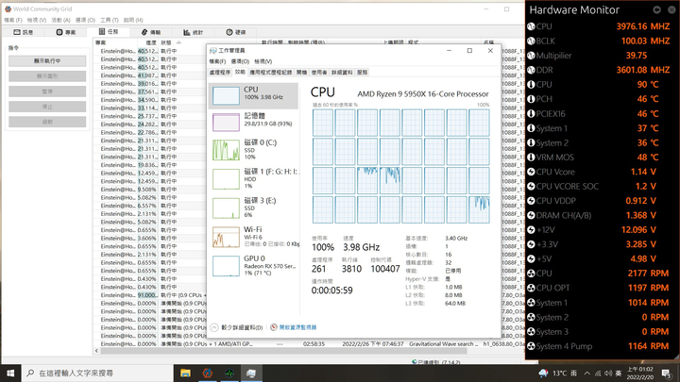Open the 服務 services tab
The height and width of the screenshot is (382, 680).
(x=362, y=73)
